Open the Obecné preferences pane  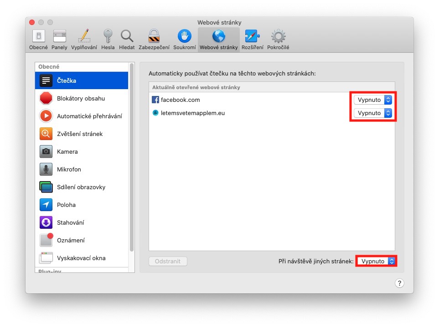[38, 40]
